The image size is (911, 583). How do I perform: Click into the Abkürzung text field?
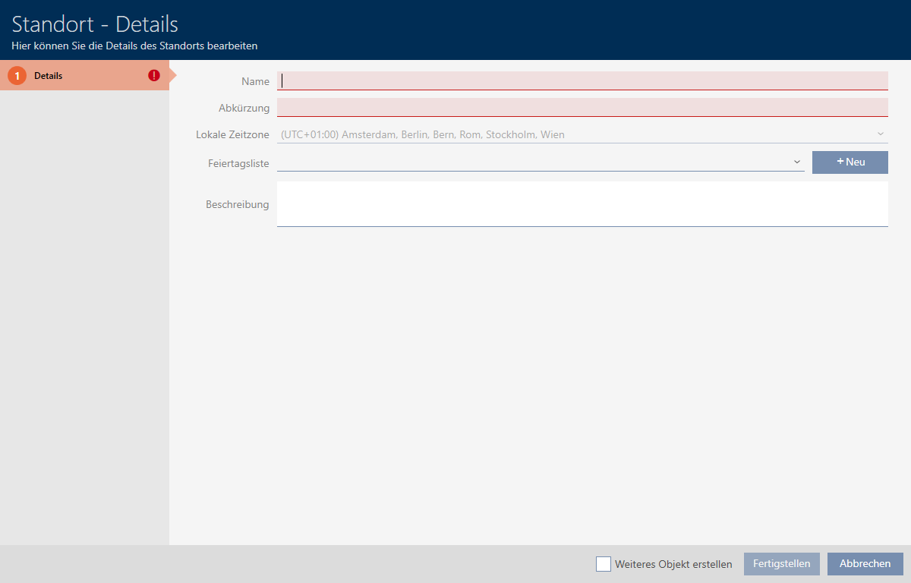(582, 108)
